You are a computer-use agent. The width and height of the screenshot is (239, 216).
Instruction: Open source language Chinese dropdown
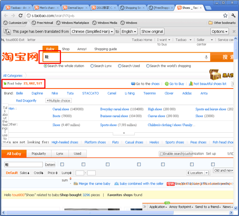tap(92, 31)
